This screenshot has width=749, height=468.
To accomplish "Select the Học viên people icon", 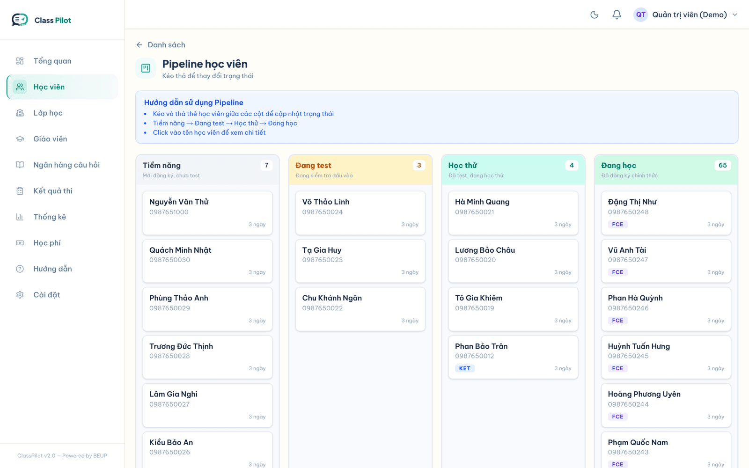I will click(x=20, y=87).
